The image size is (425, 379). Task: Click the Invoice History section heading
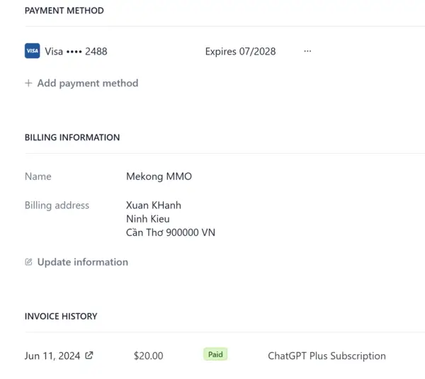61,316
